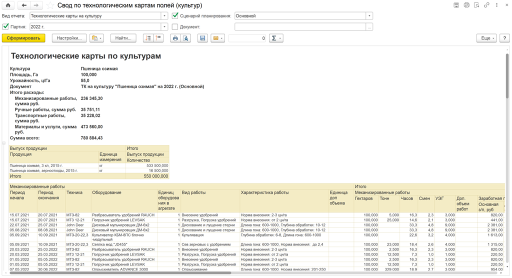Open the sum function Σ menu
This screenshot has width=512, height=278.
276,38
